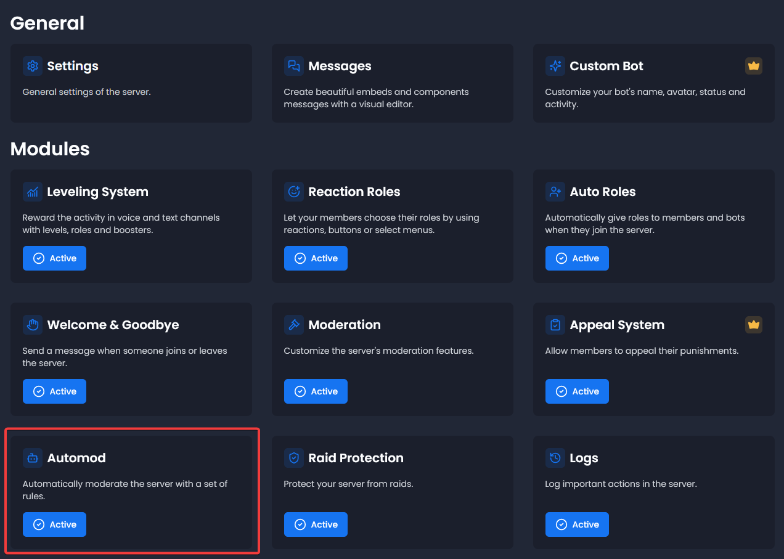Toggle the Automod Active status

click(x=54, y=524)
